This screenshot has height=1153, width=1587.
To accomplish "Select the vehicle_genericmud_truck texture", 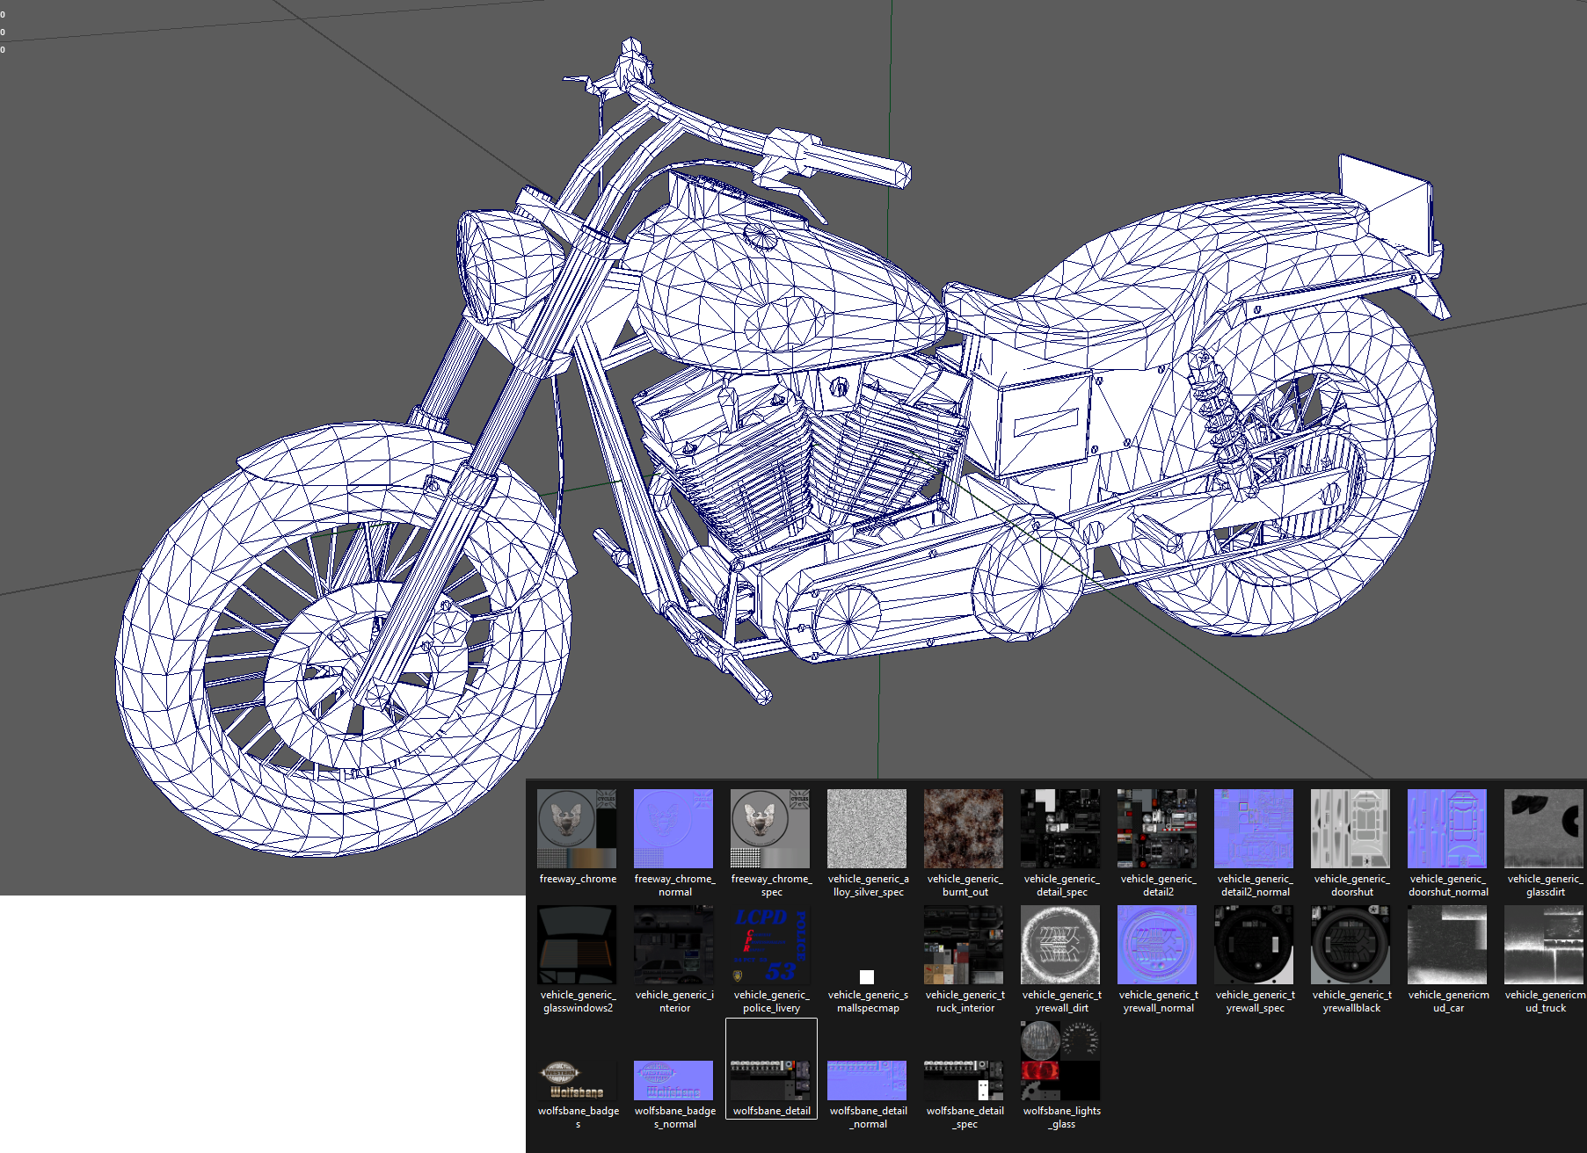I will coord(1544,945).
